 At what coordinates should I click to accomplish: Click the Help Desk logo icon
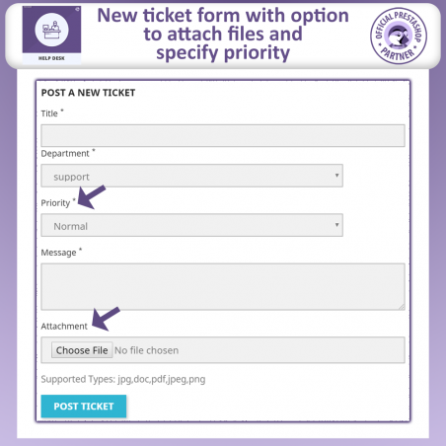coord(51,35)
